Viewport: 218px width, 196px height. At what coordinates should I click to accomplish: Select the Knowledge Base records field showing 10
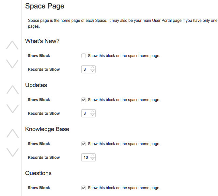tap(86, 158)
